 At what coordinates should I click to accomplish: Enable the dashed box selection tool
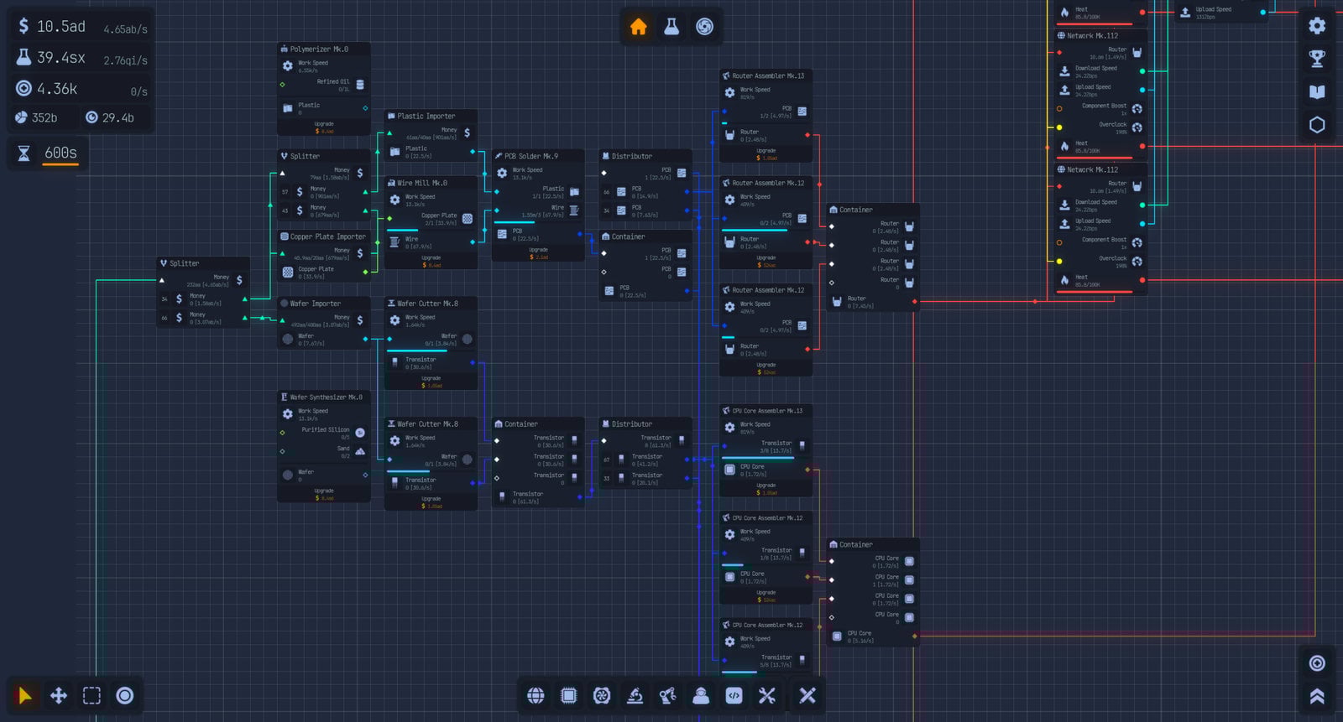click(x=91, y=695)
